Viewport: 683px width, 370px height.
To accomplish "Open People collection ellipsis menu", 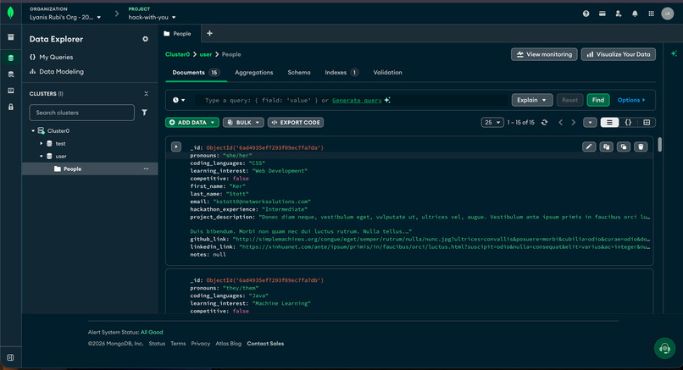I will click(x=146, y=168).
